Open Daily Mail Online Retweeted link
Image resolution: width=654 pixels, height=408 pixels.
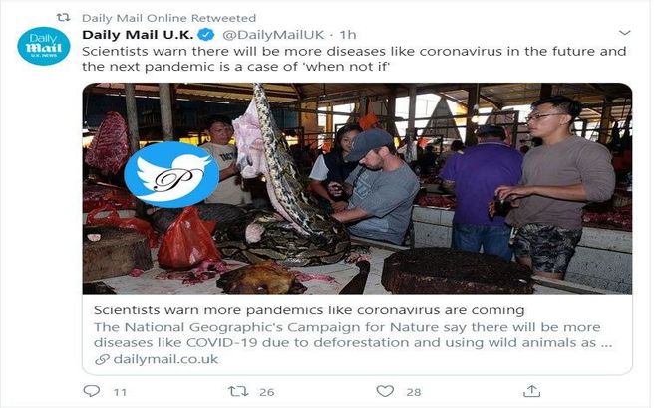pos(168,18)
